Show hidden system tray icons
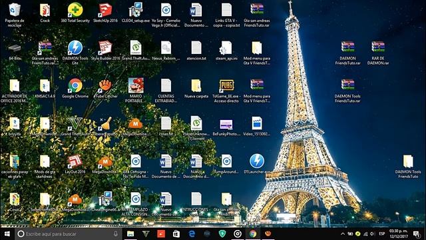 click(x=343, y=234)
